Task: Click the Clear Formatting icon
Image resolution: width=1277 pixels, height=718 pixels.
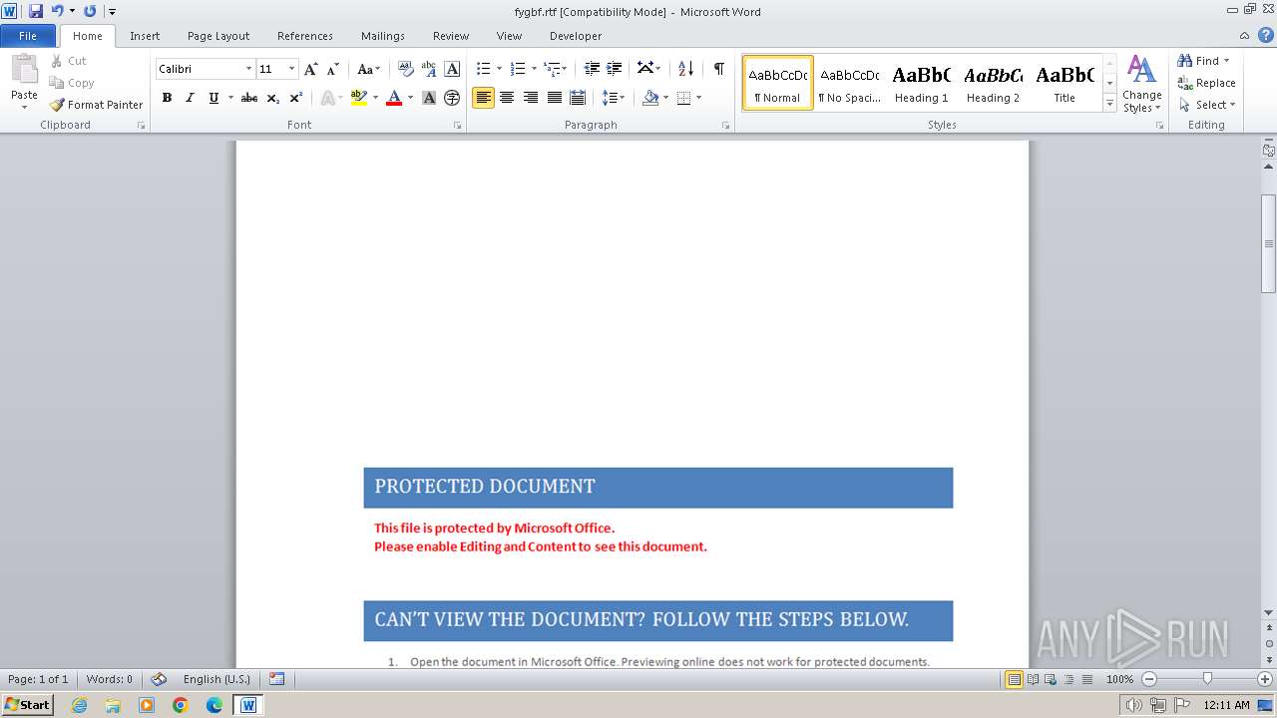Action: [x=405, y=69]
